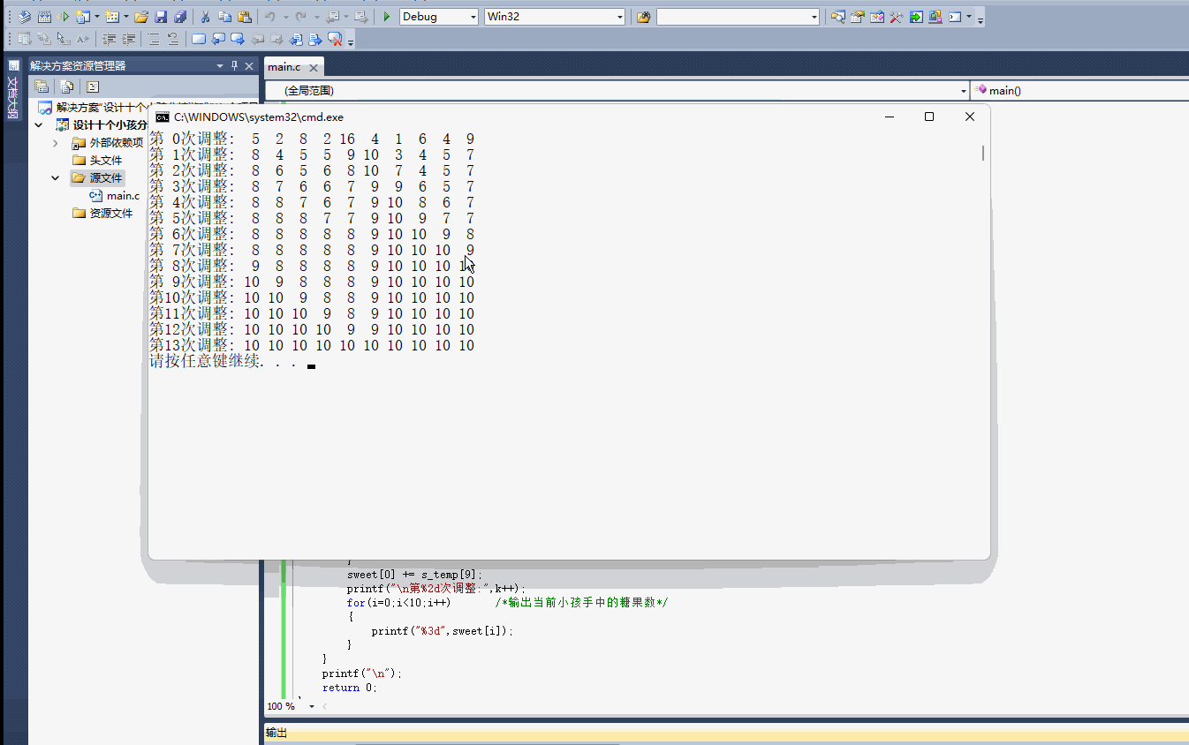Click the 第13次调整 output line in console
This screenshot has width=1189, height=745.
(x=312, y=345)
